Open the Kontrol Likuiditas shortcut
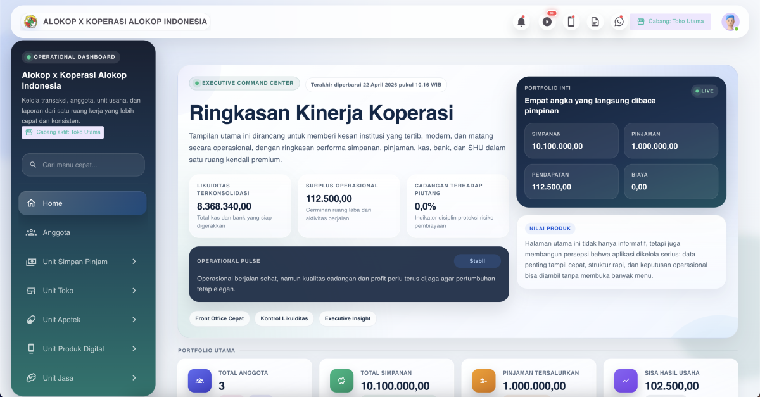This screenshot has width=760, height=397. tap(284, 318)
